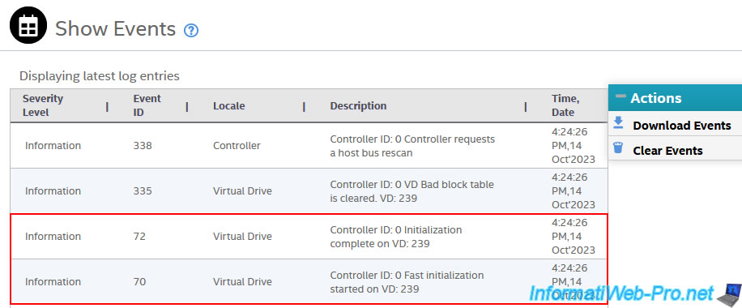Viewport: 742px width, 308px height.
Task: Click the InformatiWeb-Pro.net computer icon
Action: click(729, 295)
